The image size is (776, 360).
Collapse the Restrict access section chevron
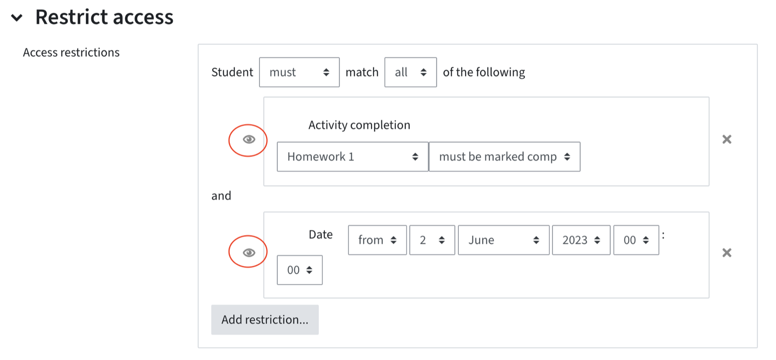coord(17,18)
